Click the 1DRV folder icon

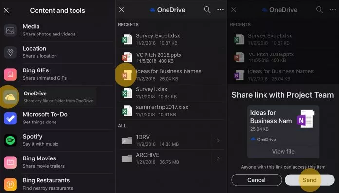[x=127, y=140]
